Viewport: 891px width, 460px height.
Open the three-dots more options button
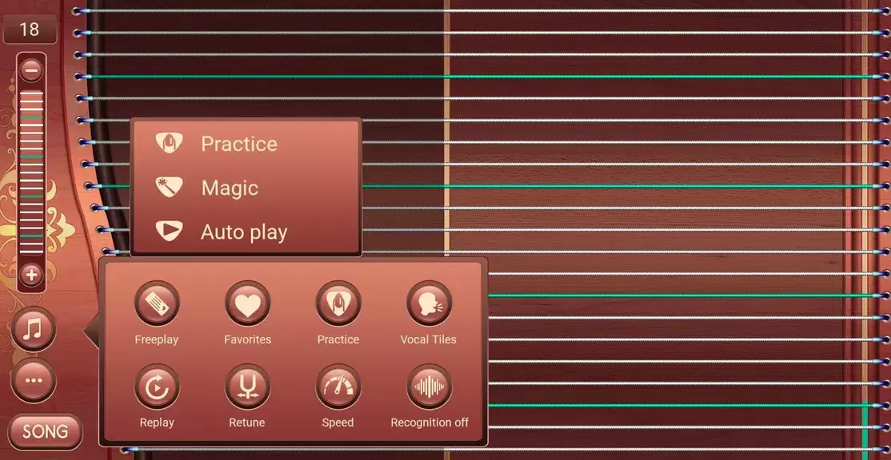[34, 380]
